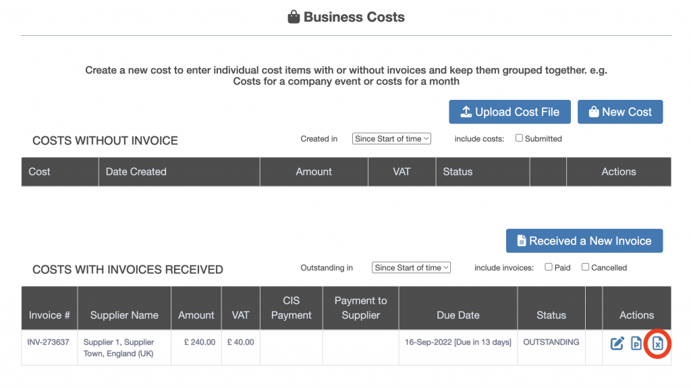Select the Supplier Name column header
This screenshot has width=691, height=388.
point(124,315)
